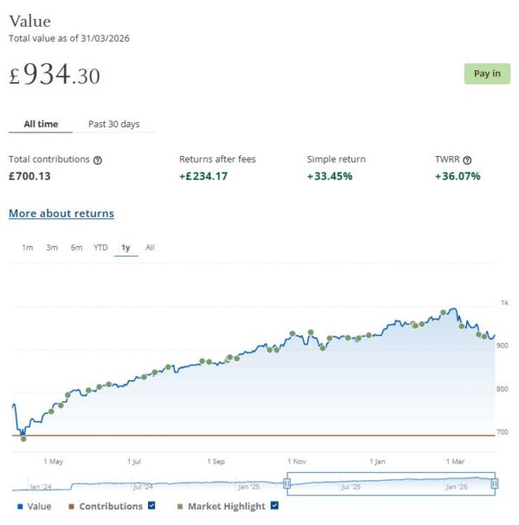Click the right range selector handle
This screenshot has height=525, width=519.
495,483
